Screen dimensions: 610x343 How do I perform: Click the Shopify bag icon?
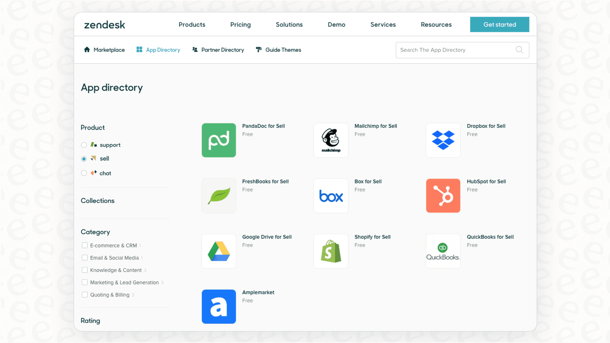pos(331,251)
